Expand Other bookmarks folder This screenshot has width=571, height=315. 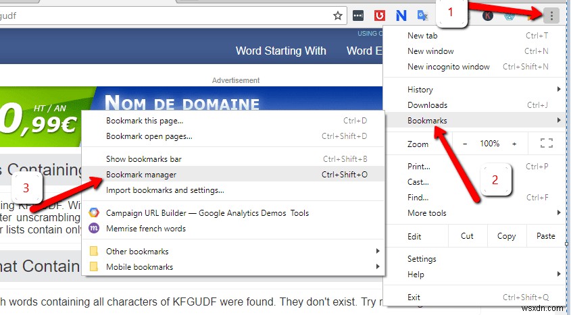tap(233, 251)
